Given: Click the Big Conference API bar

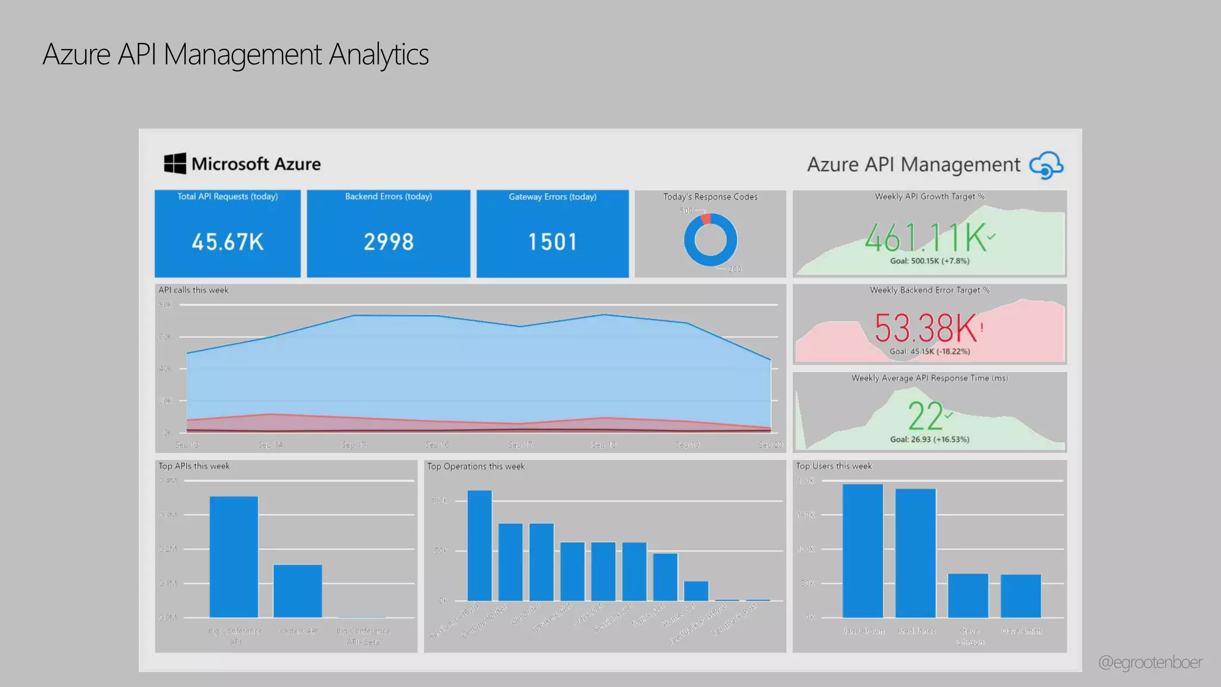Looking at the screenshot, I should point(234,556).
